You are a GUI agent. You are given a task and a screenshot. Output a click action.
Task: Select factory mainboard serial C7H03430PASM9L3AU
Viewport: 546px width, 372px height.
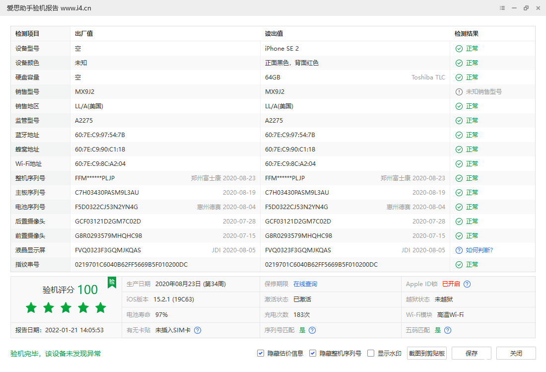pos(107,193)
